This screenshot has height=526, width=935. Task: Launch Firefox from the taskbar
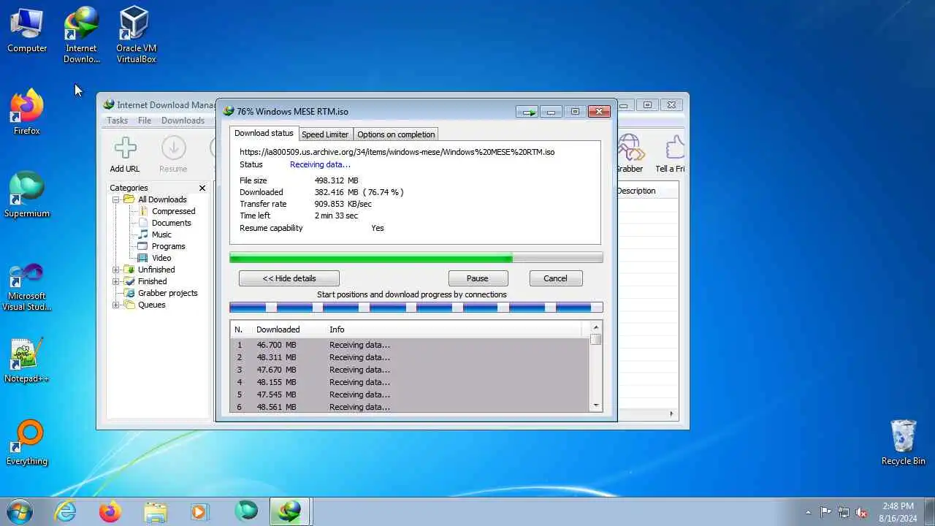click(110, 511)
